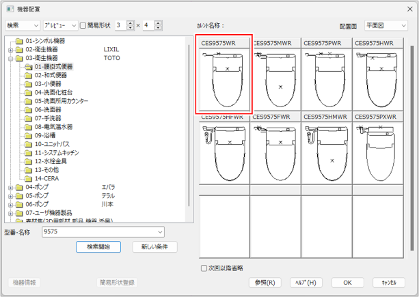419x297 pixels.
Task: Check the 次回以降省略 checkbox
Action: click(204, 268)
